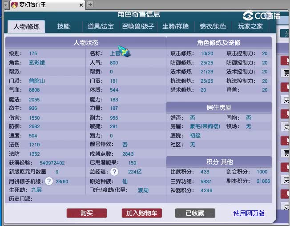Click 剑会积分 value 1000
The height and width of the screenshot is (226, 290).
coord(262,172)
